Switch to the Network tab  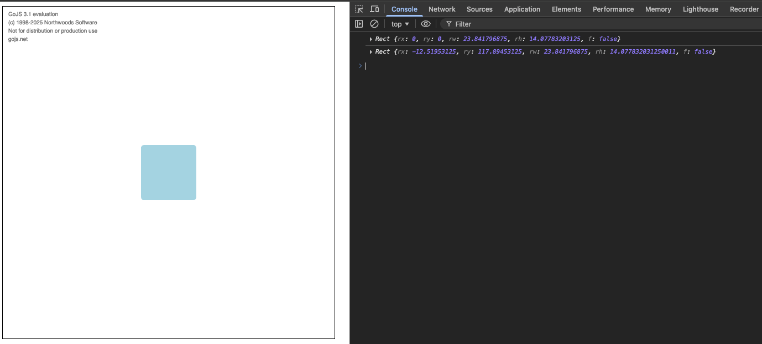(442, 9)
